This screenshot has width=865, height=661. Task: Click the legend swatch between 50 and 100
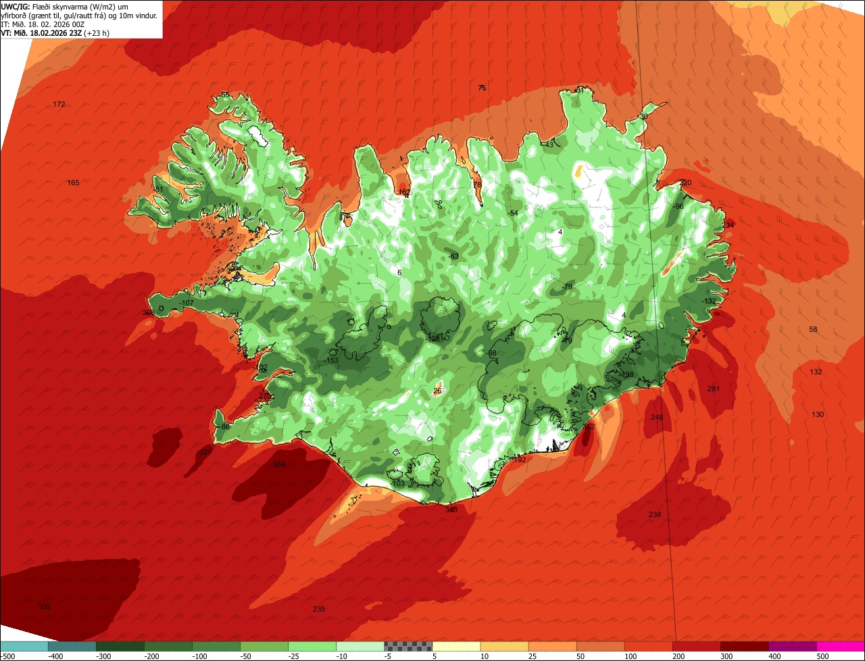click(x=600, y=646)
